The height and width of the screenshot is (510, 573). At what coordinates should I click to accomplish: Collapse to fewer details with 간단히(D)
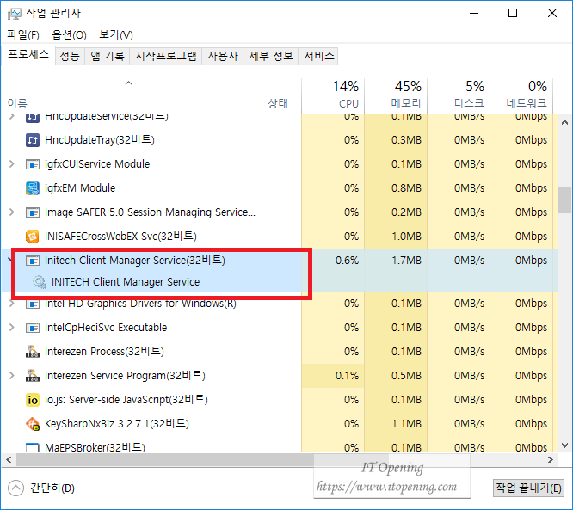(41, 488)
